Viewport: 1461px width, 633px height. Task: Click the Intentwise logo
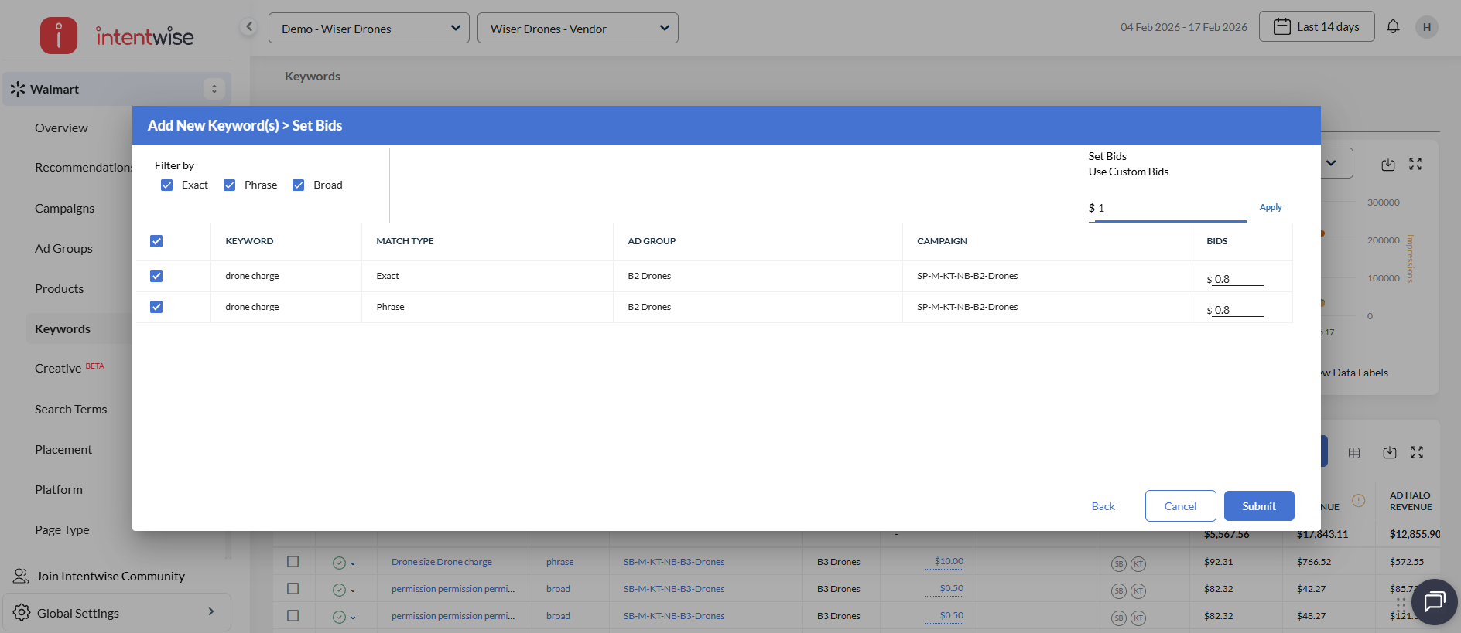[x=117, y=36]
